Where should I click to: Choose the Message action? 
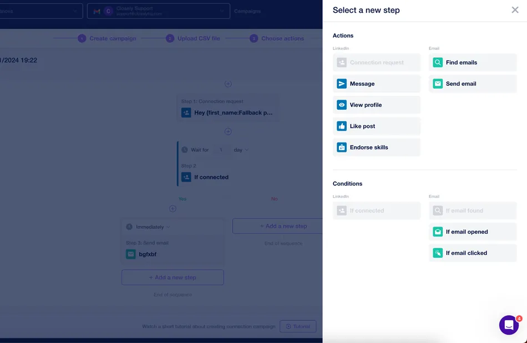pos(377,84)
